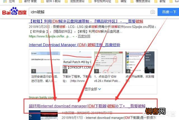
Task: Click the green 52pojie.cn result URL
Action: tap(50, 36)
